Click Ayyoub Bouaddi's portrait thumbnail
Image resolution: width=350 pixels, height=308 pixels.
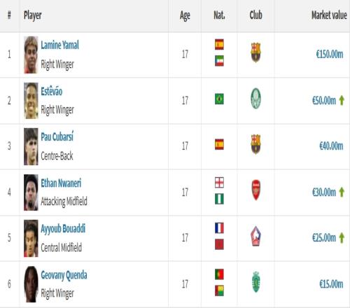(31, 238)
